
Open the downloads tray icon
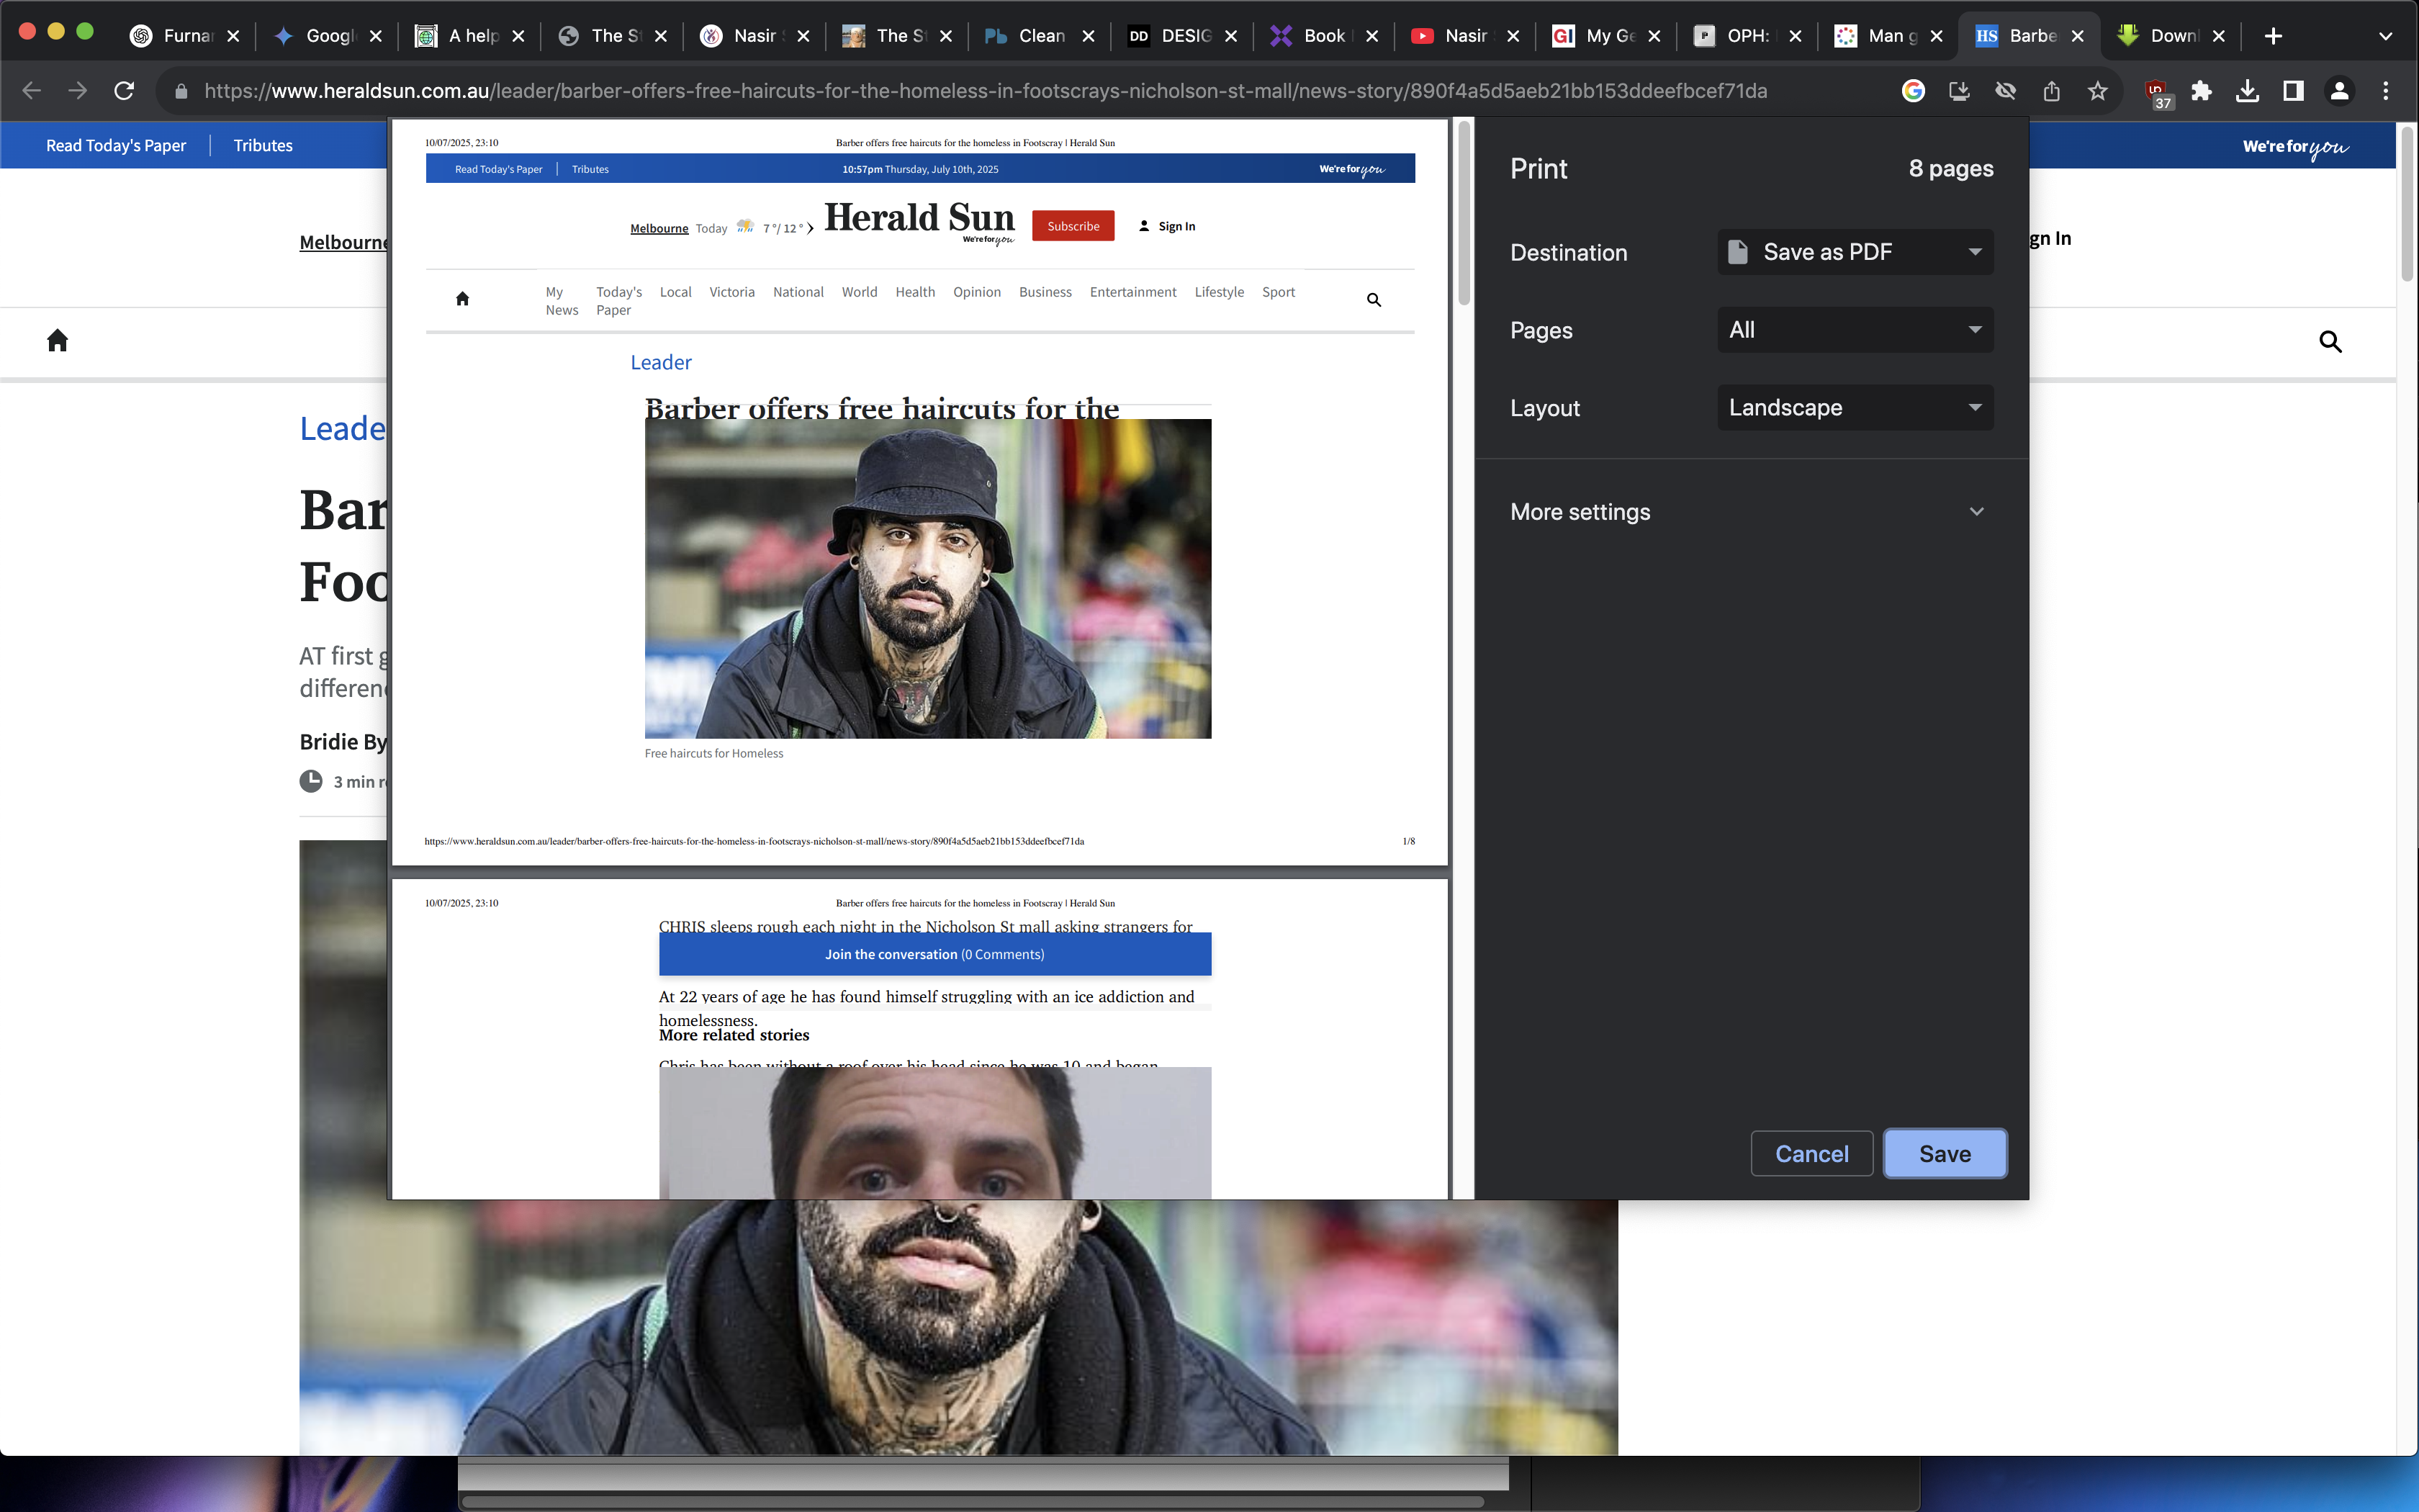pos(2247,91)
